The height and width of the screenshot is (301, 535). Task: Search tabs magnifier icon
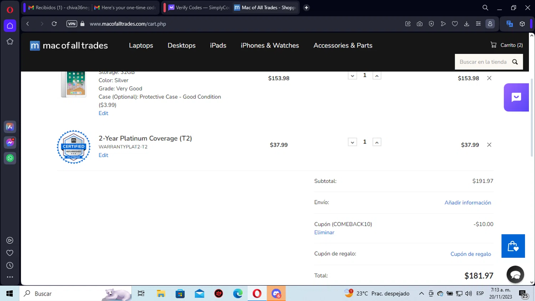coord(485,7)
